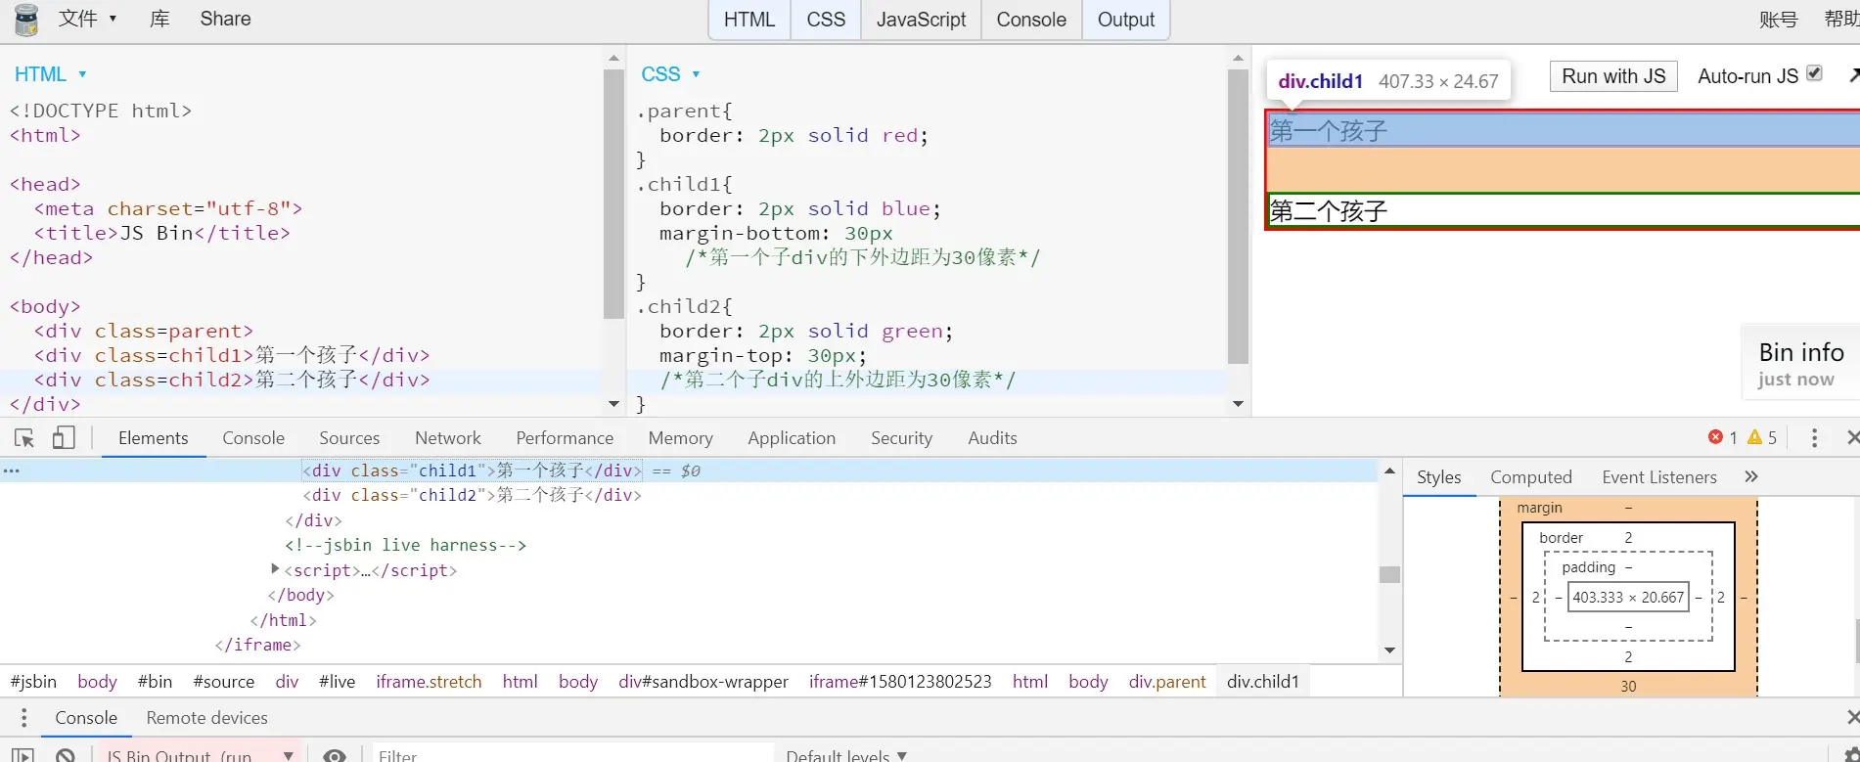Click the yellow warning count indicator
Image resolution: width=1860 pixels, height=762 pixels.
1762,437
